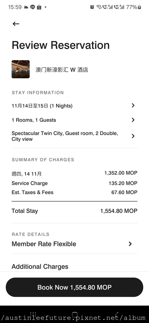Open Member Rate Flexible details chevron

(x=130, y=244)
